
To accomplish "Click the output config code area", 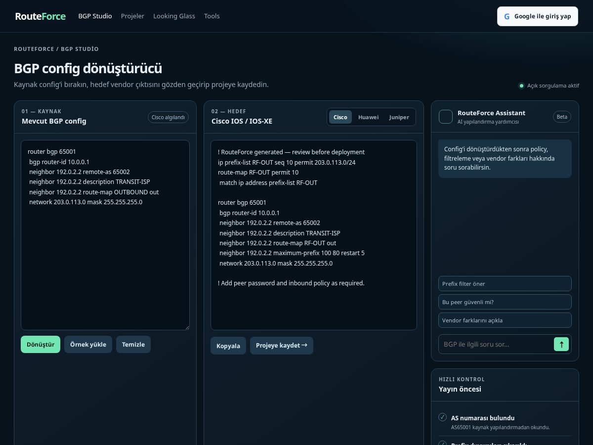I will click(x=314, y=235).
